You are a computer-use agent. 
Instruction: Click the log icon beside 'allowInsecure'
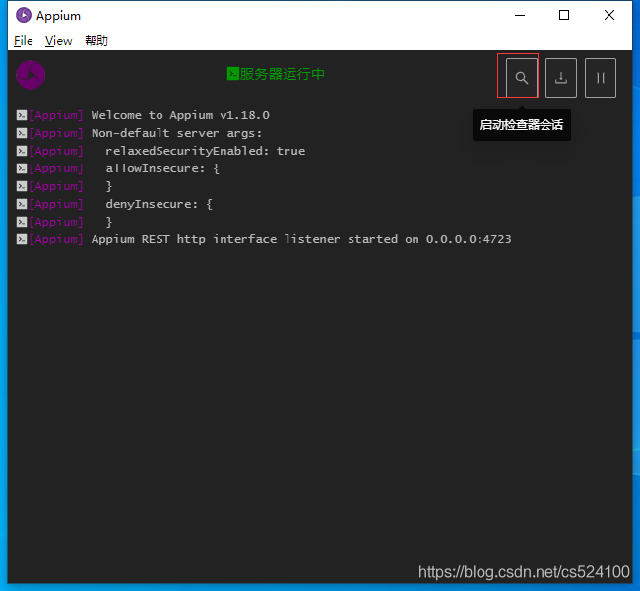[x=22, y=168]
